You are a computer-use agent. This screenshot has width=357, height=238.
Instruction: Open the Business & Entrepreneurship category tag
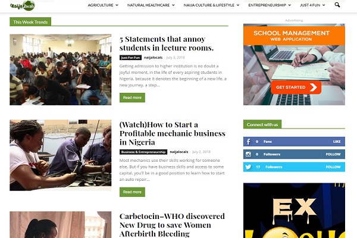[143, 152]
